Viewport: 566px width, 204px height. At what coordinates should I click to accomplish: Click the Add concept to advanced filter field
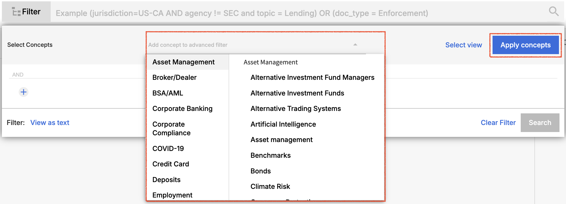click(x=249, y=45)
